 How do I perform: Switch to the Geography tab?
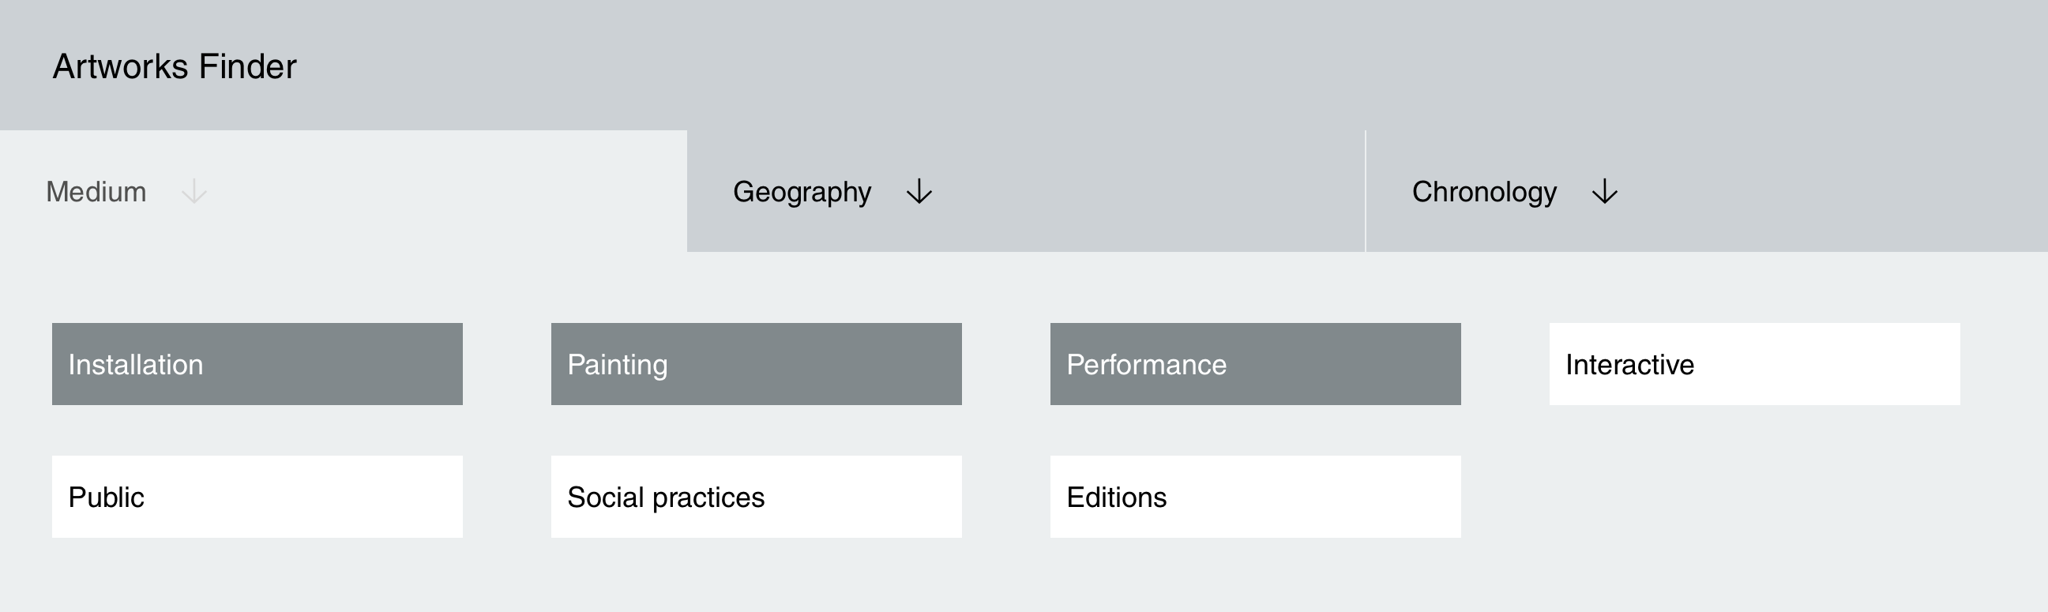pos(802,193)
